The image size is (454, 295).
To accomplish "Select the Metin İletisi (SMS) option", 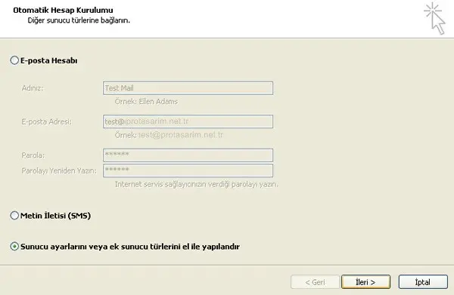I will [14, 215].
